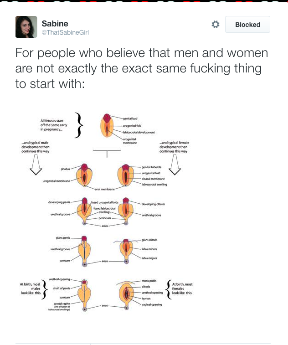Click 'typical male development' caption text
Viewport: 288px width, 345px height.
click(36, 147)
